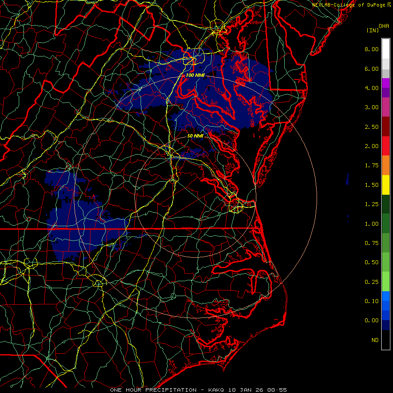This screenshot has height=393, width=393.
Task: Click the 0.50 legend value
Action: pos(372,262)
